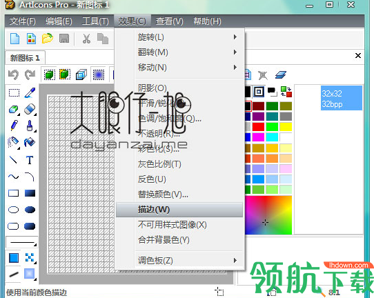Open the 工具(T) menu
Screen dimensions: 374x298
coord(95,21)
